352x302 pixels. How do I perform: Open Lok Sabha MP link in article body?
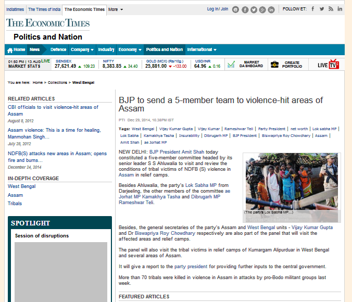[x=201, y=185]
